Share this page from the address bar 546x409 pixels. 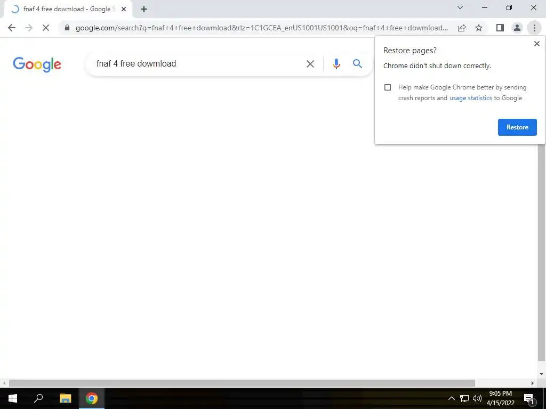[462, 28]
